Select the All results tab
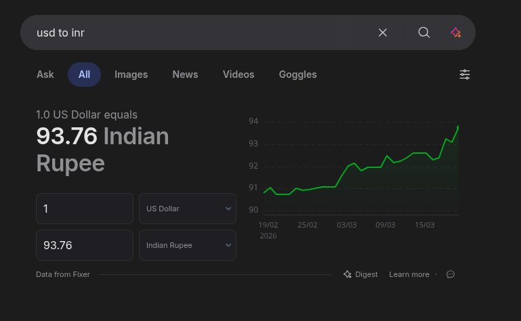The width and height of the screenshot is (521, 321). tap(84, 74)
